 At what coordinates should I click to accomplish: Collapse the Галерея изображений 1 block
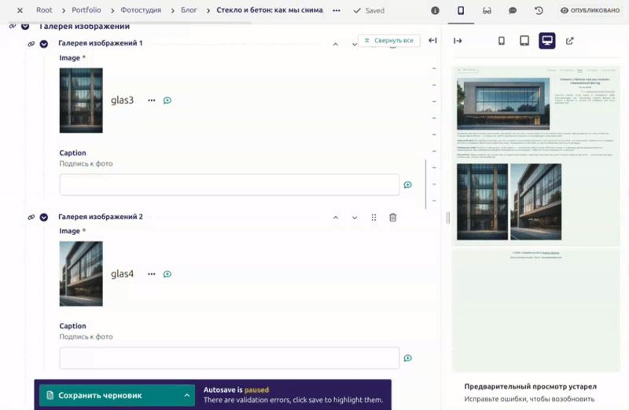pos(44,44)
